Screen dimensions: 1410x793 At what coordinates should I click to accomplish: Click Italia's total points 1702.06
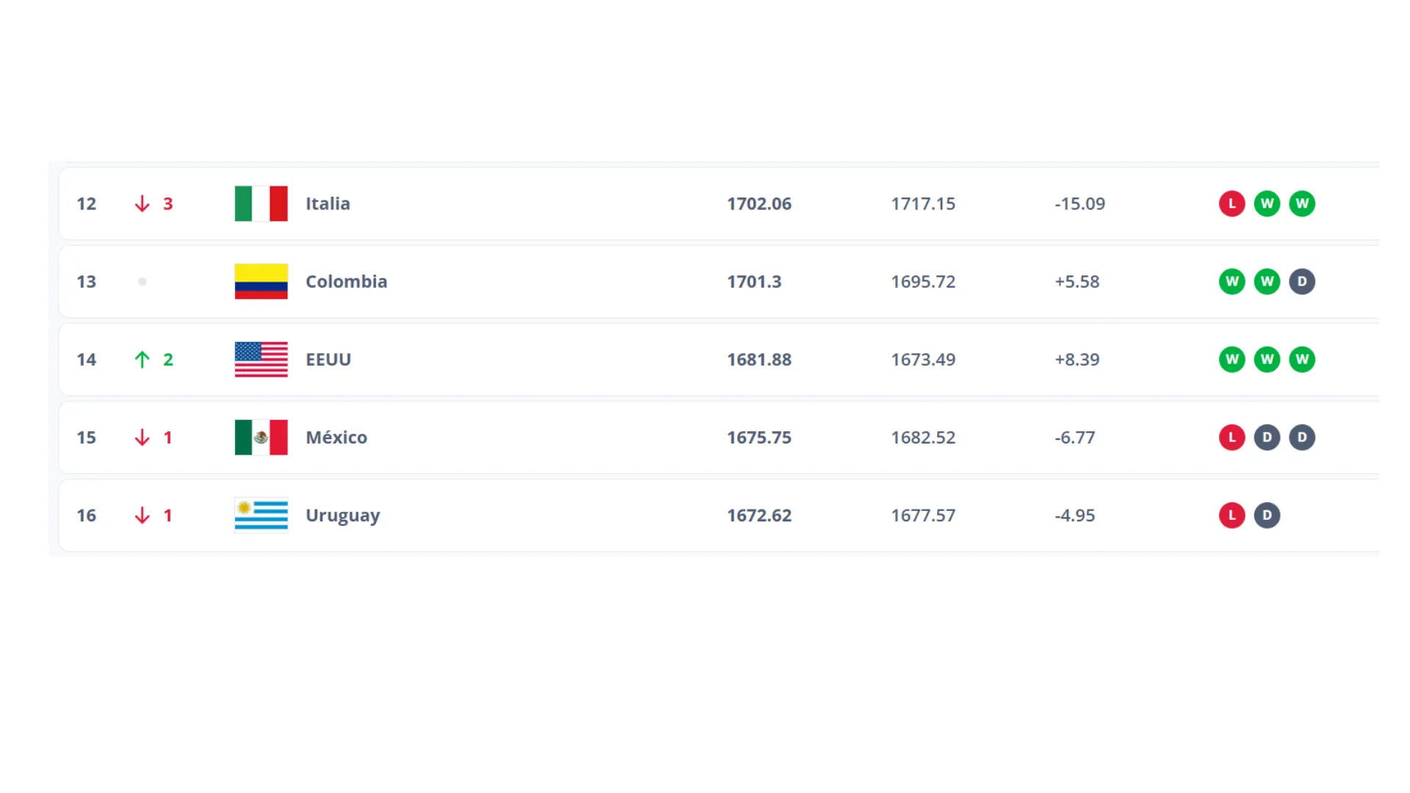click(x=759, y=203)
